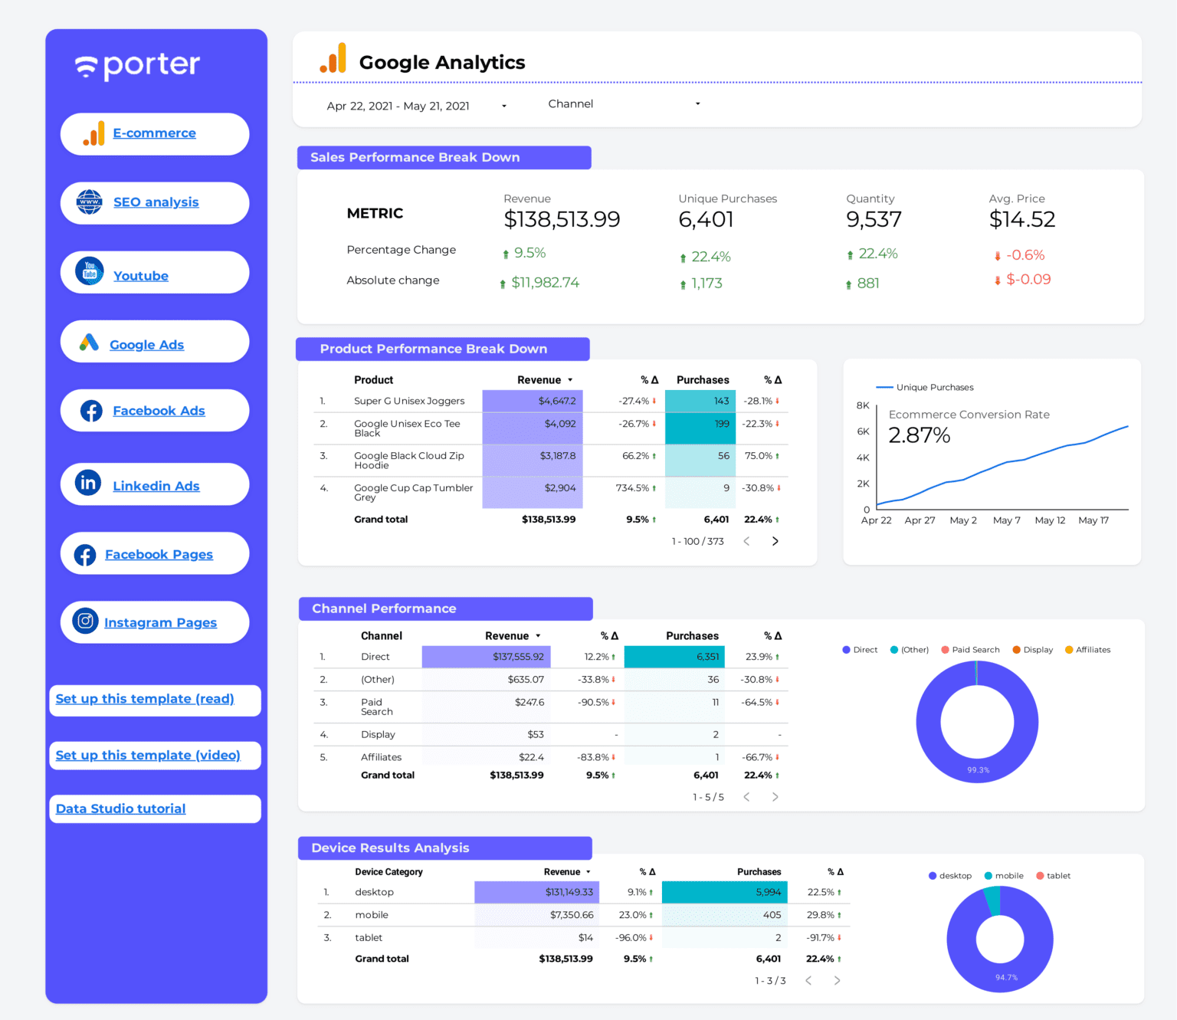Open 'Set up this template (read)' link

(x=144, y=699)
